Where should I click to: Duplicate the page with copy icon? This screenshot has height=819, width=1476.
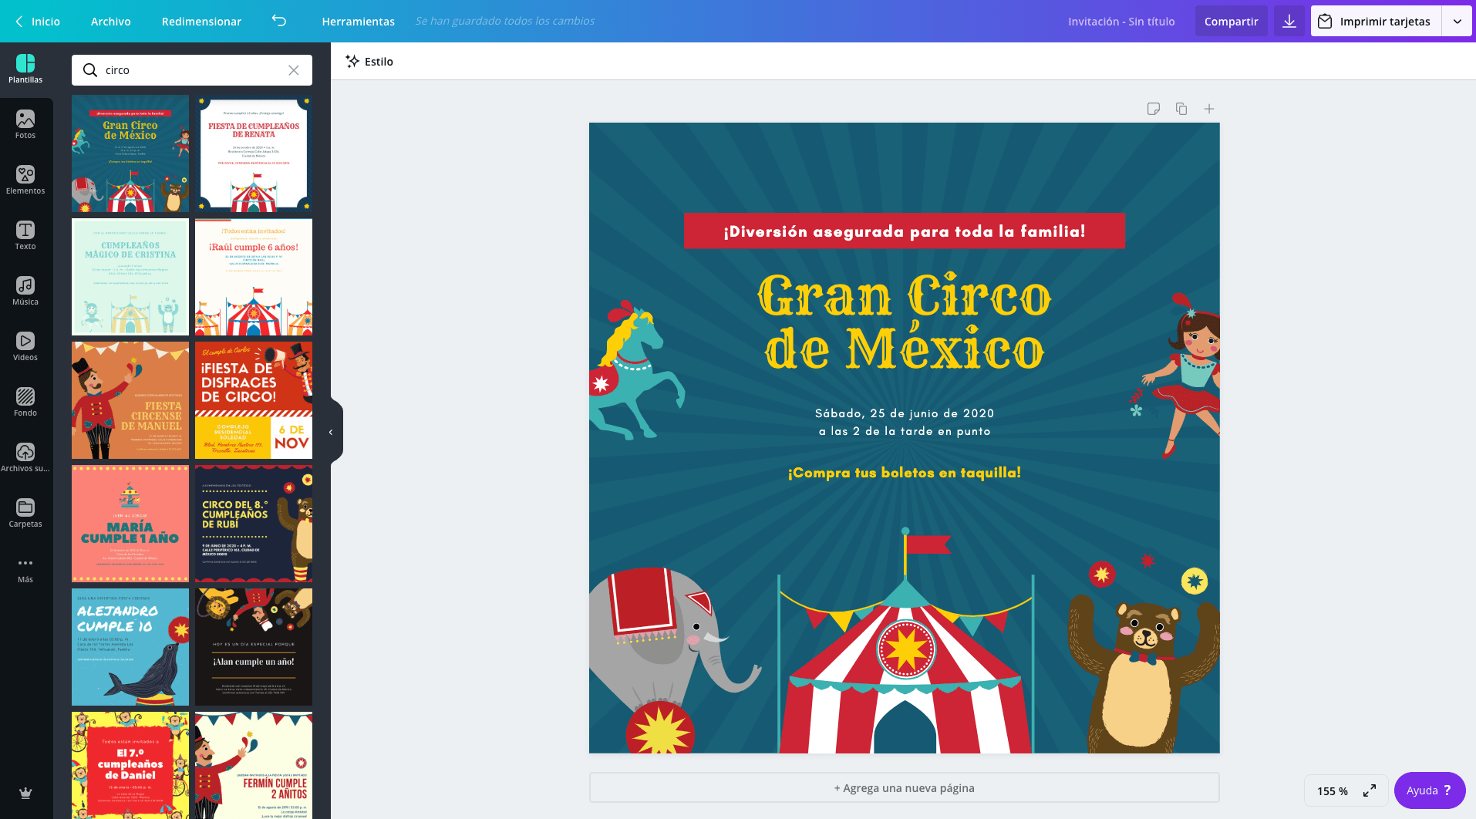click(x=1181, y=109)
